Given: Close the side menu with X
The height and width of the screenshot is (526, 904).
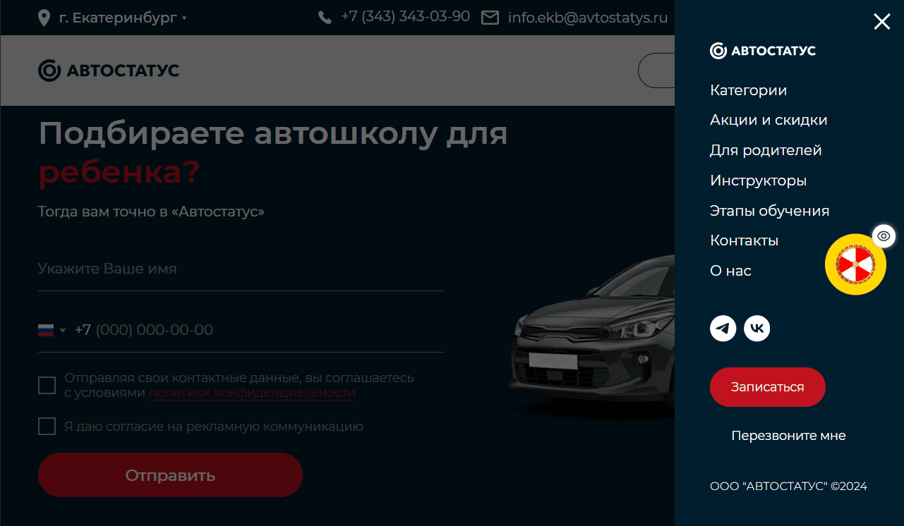Looking at the screenshot, I should [882, 22].
